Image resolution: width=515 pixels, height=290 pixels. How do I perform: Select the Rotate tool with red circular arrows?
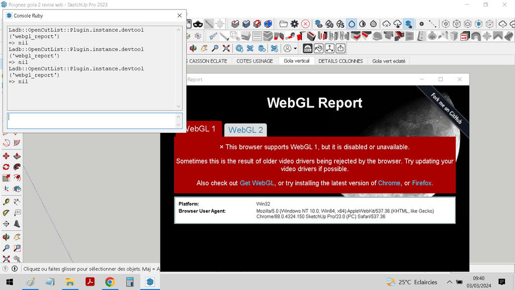tap(6, 167)
